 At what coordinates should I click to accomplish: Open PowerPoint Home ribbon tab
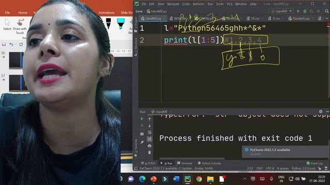tap(23, 13)
